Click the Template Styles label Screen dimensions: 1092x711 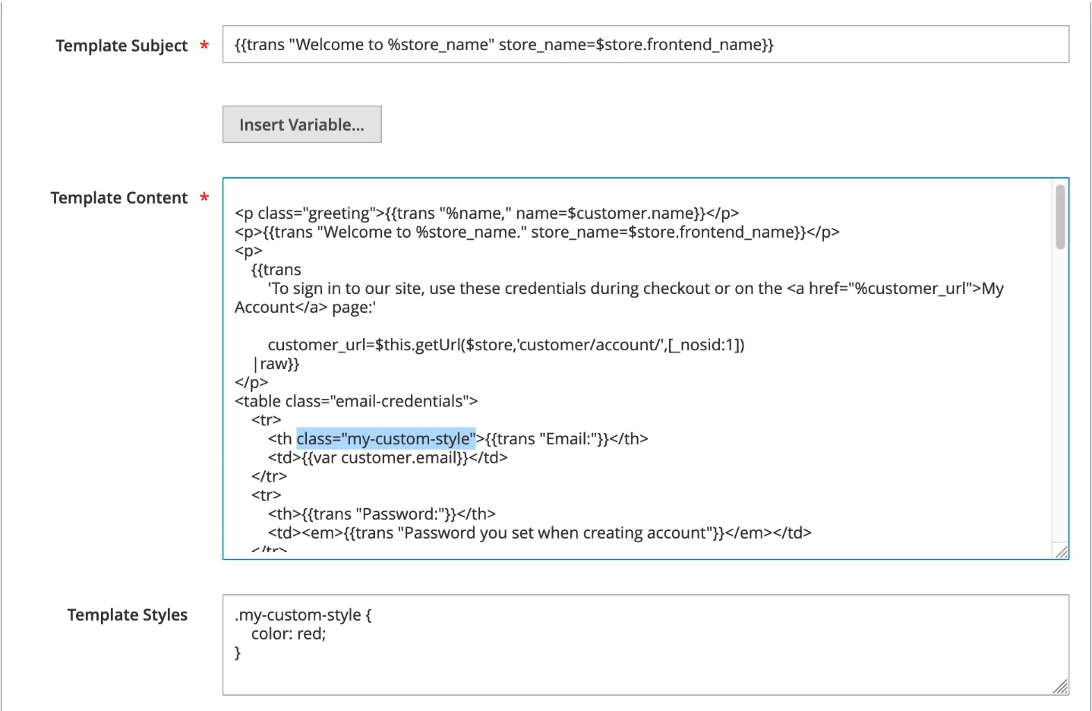pos(128,615)
